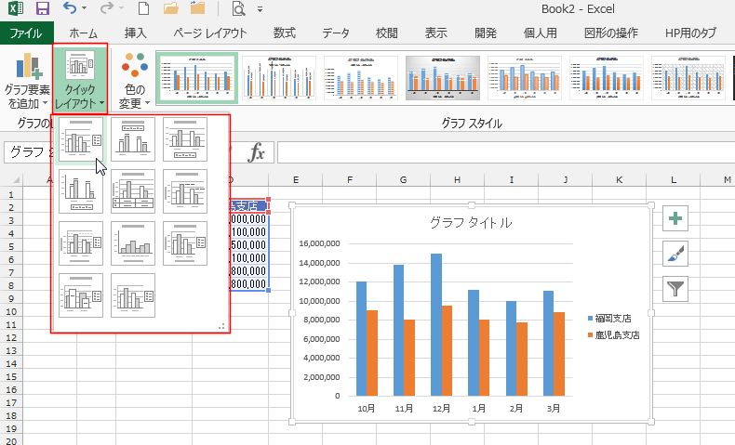Click the New document icon
The image size is (735, 445).
pyautogui.click(x=142, y=9)
